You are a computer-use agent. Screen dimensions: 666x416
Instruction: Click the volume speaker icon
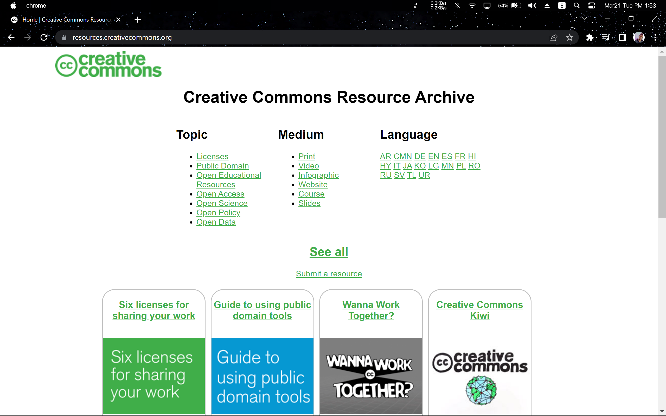[532, 5]
